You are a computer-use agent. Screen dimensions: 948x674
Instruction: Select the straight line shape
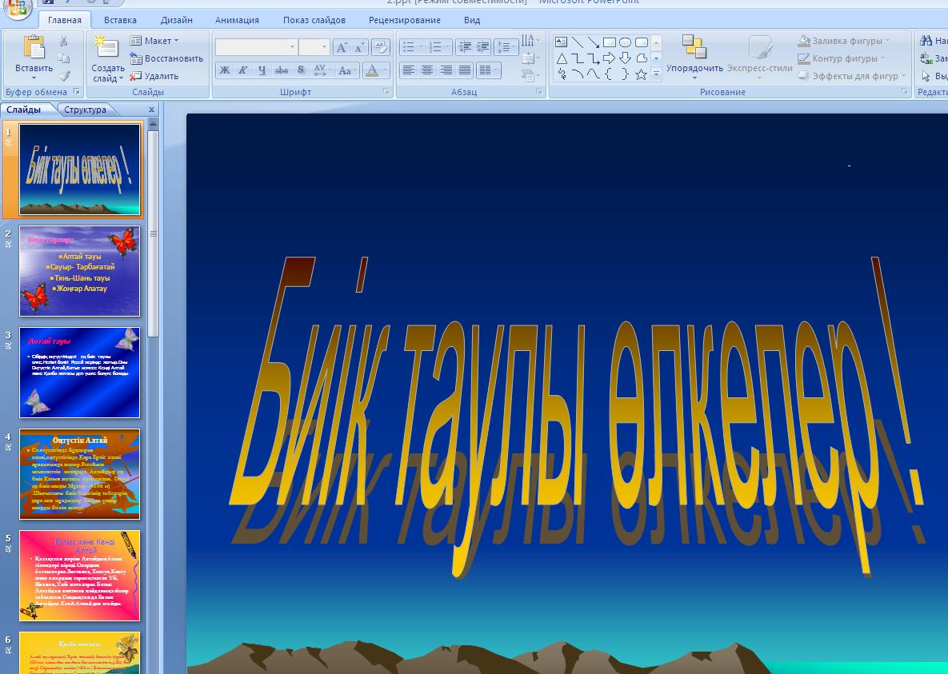click(578, 42)
